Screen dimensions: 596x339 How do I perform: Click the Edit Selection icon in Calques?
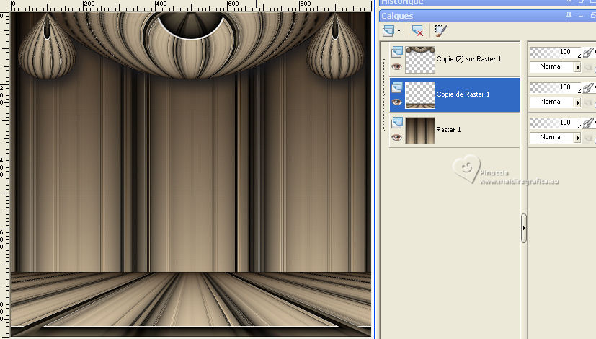(x=440, y=30)
